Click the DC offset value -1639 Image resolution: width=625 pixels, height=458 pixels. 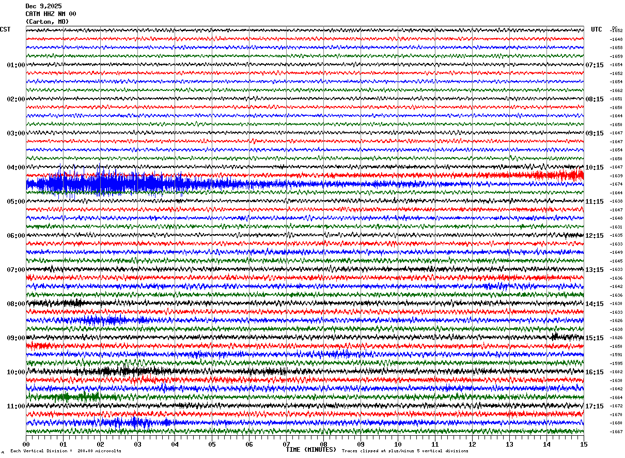[x=616, y=176]
